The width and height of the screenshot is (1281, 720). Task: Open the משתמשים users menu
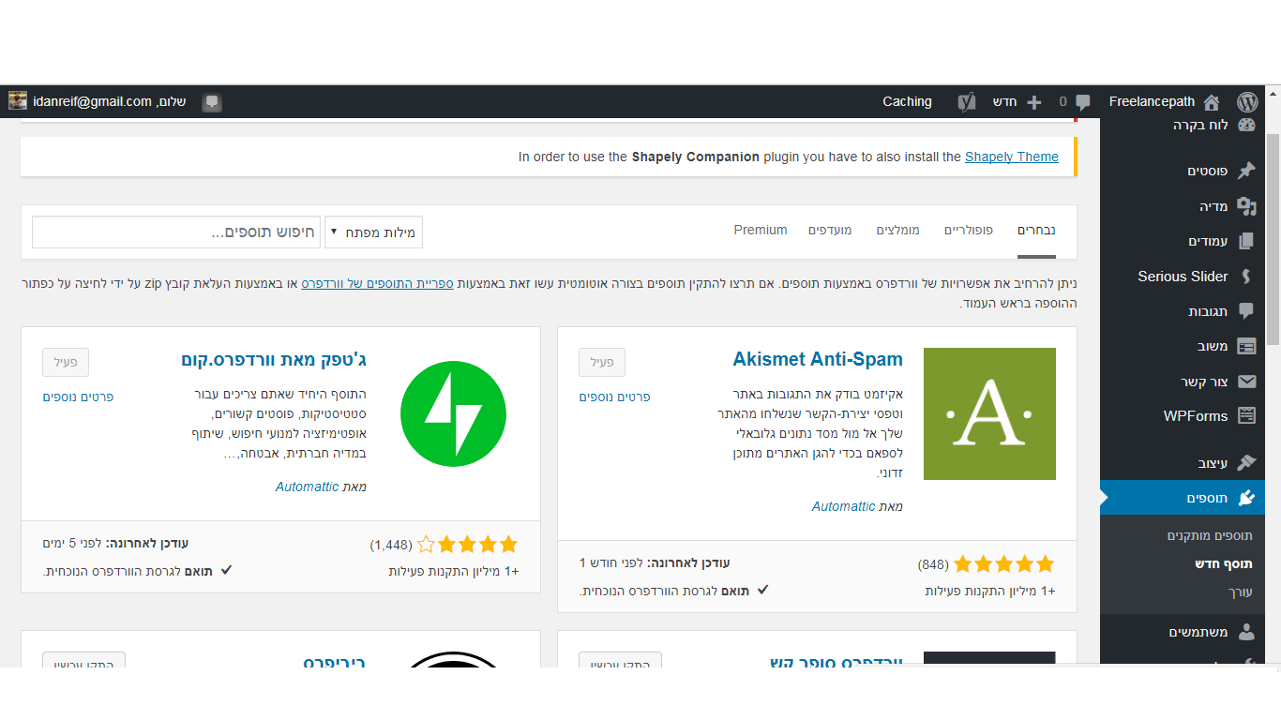[x=1198, y=632]
